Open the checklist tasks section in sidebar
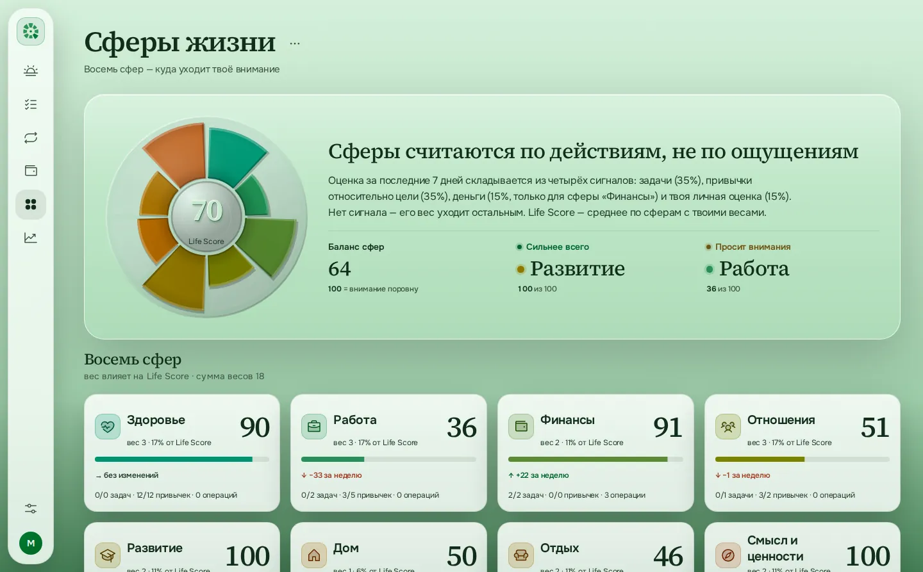Viewport: 923px width, 572px height. click(31, 104)
